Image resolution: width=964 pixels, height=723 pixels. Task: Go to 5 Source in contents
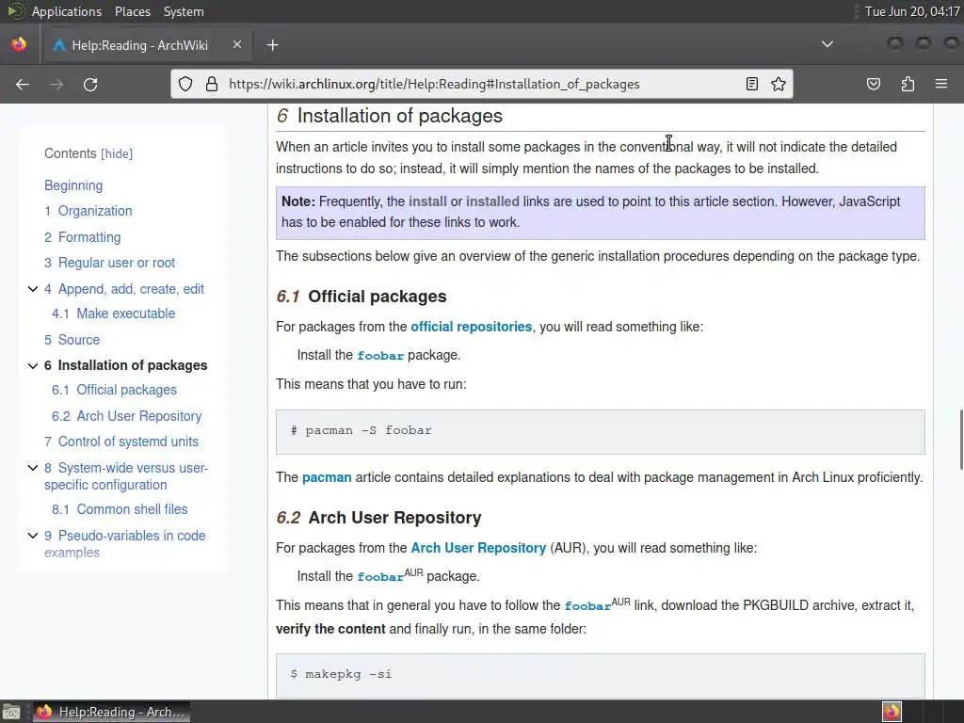pyautogui.click(x=72, y=340)
